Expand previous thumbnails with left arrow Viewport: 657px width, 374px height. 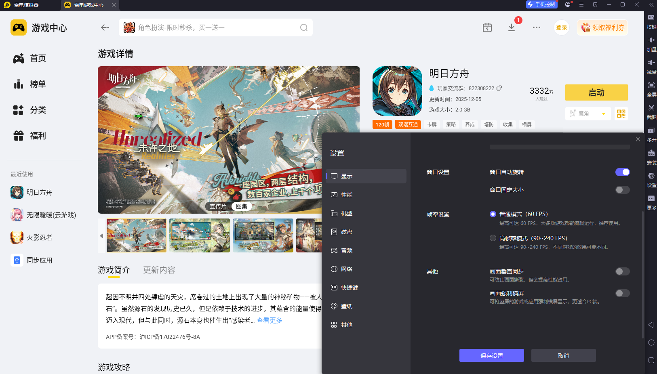(101, 235)
